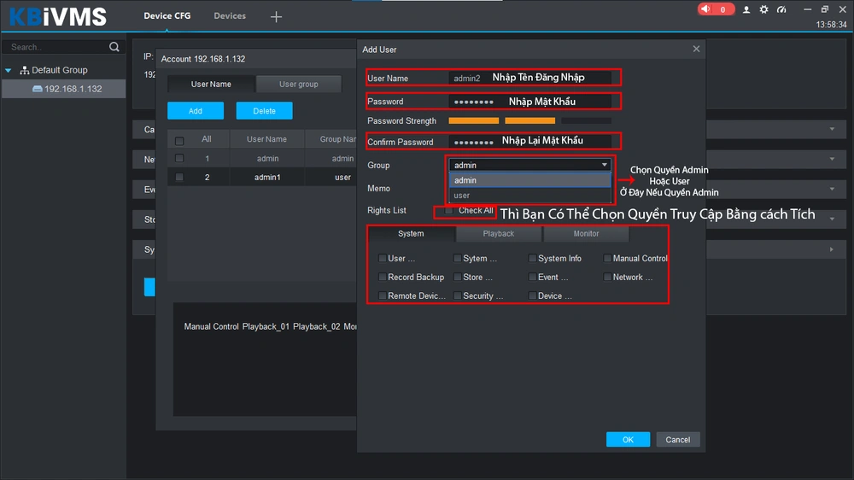Close the Add User dialog
Viewport: 854px width, 480px height.
[x=696, y=50]
